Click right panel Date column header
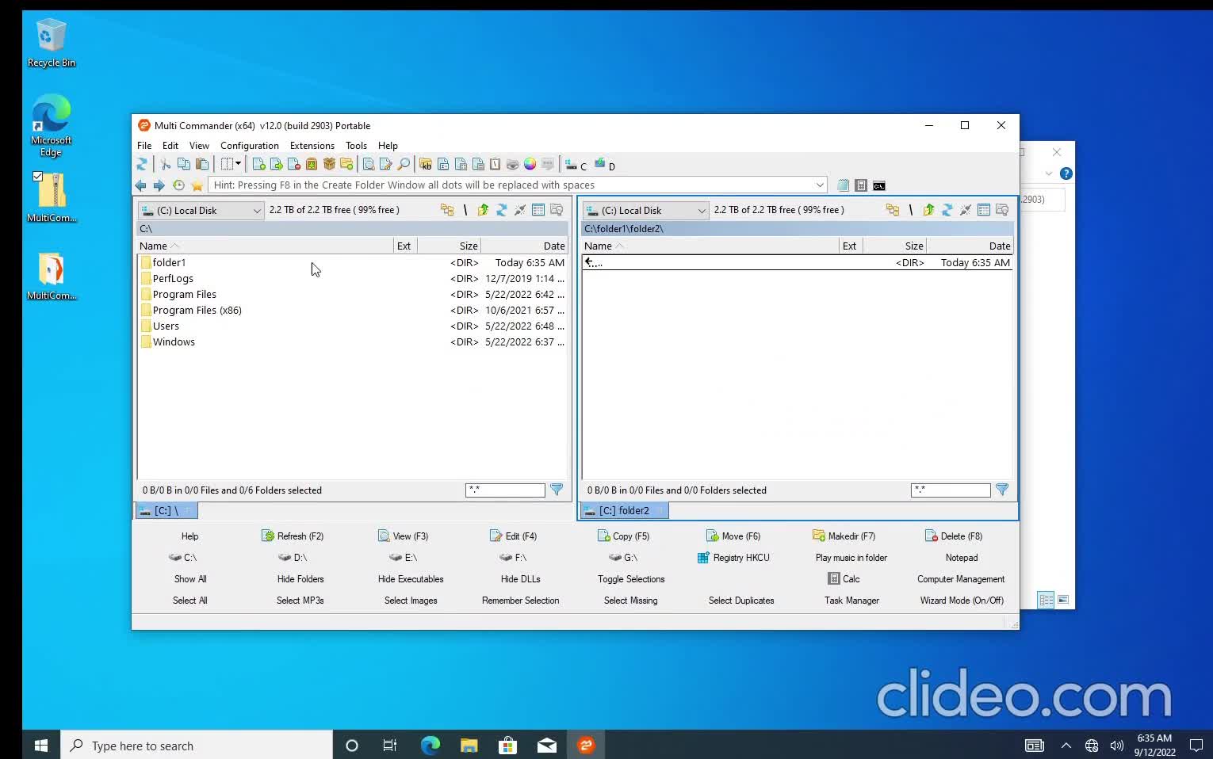The image size is (1213, 759). 970,246
